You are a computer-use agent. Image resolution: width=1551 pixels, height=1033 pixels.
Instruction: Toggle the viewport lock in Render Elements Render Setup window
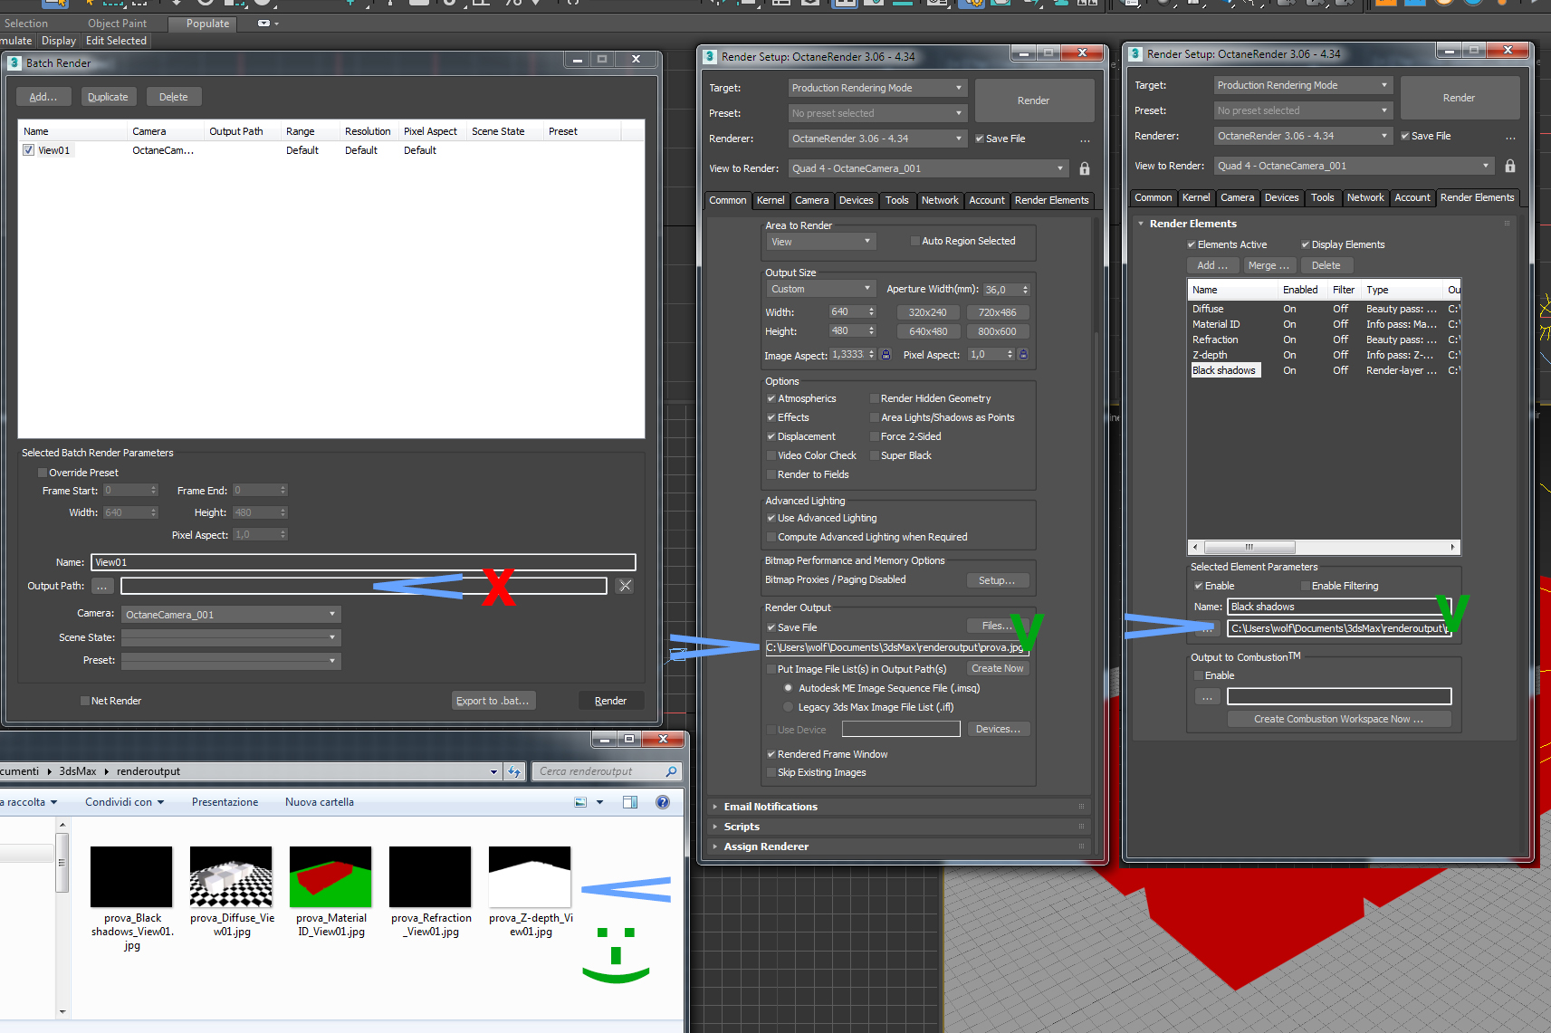tap(1510, 166)
